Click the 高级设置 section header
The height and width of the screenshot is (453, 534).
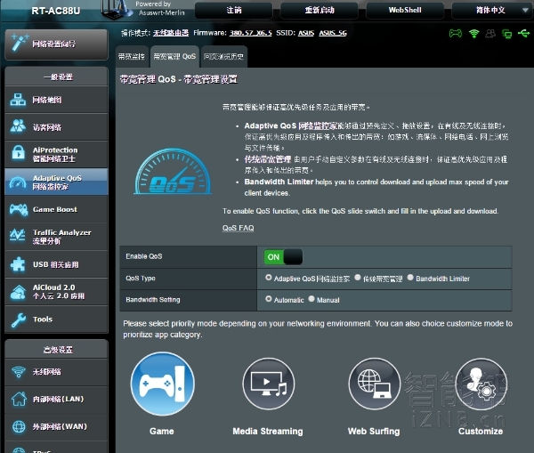[57, 350]
